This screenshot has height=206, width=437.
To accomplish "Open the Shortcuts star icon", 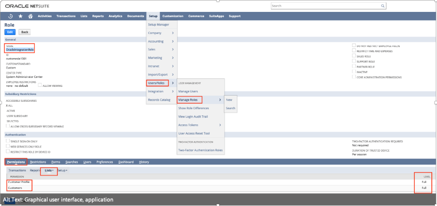I will pyautogui.click(x=21, y=16).
